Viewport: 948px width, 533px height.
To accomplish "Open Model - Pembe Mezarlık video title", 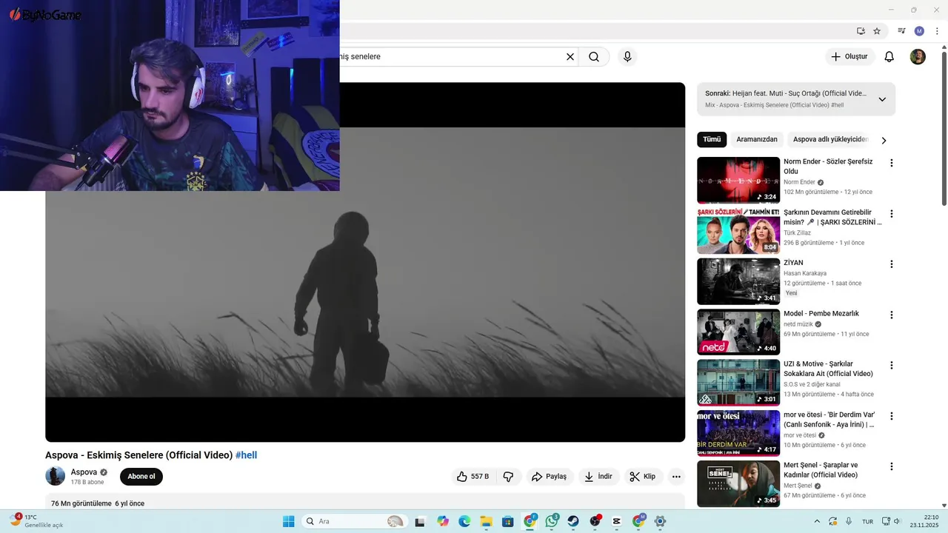I will tap(821, 314).
